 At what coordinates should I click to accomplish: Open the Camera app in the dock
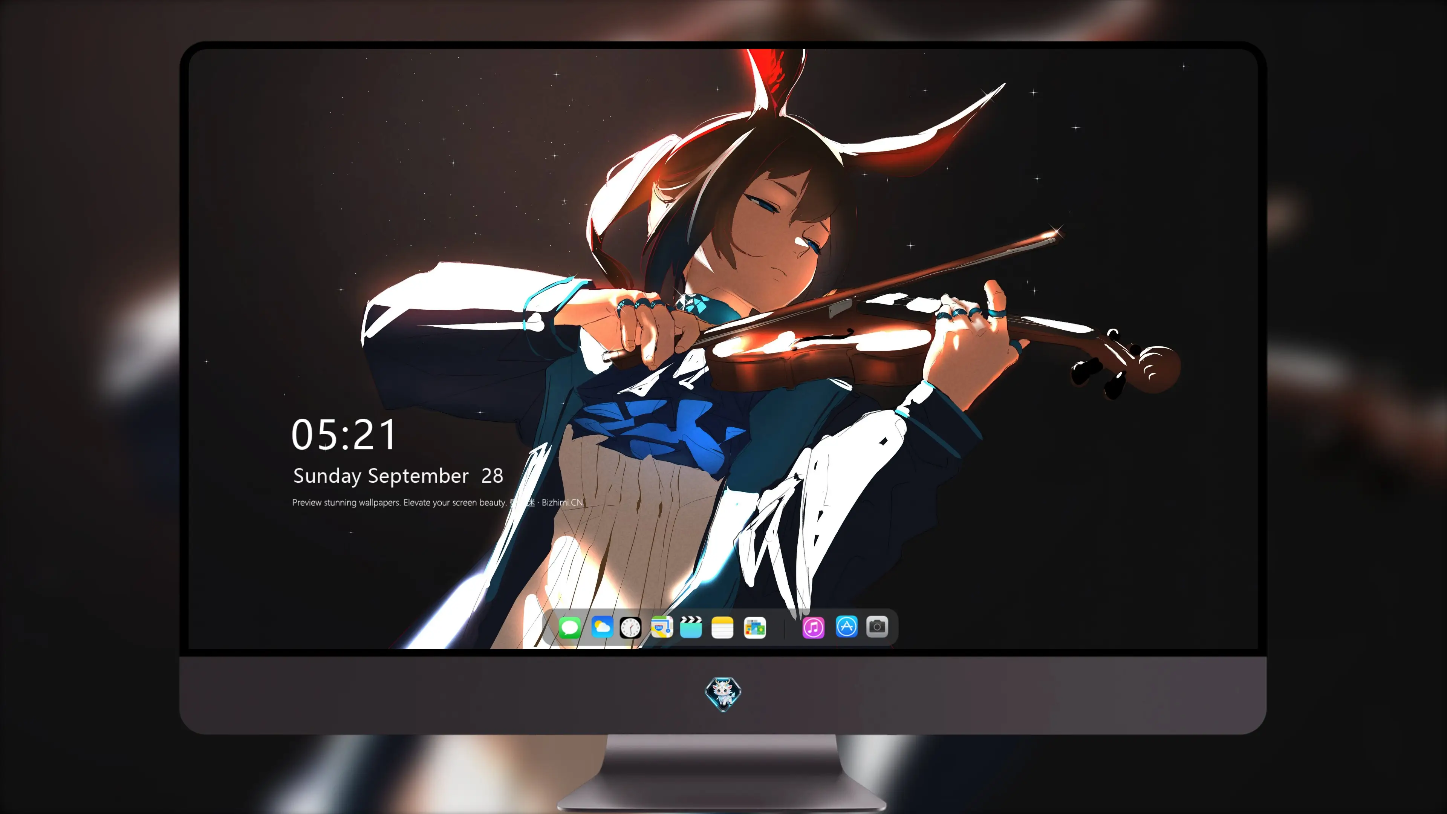[877, 626]
